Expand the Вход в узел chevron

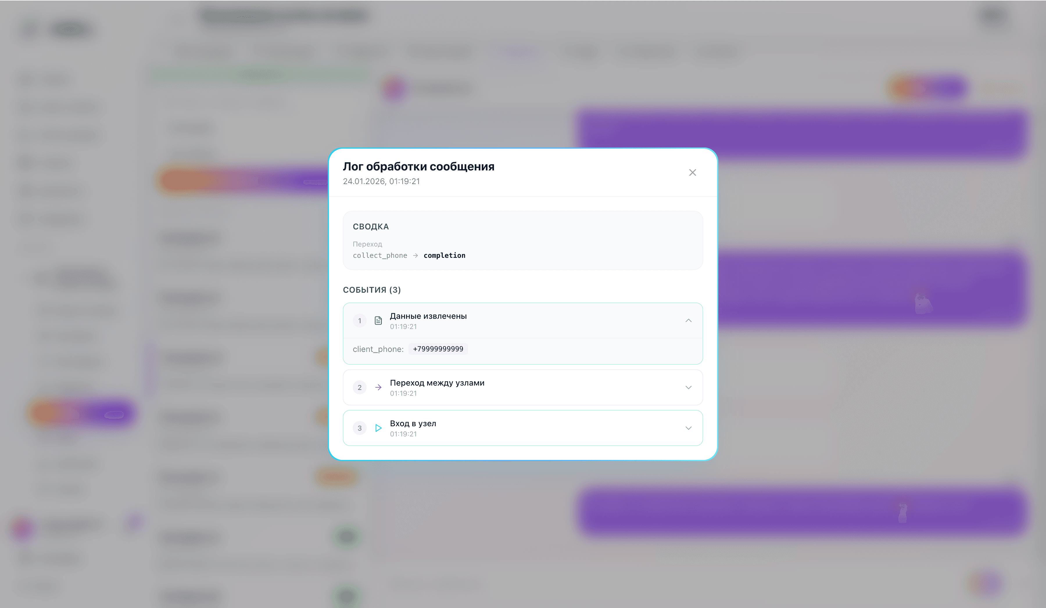[x=688, y=428]
